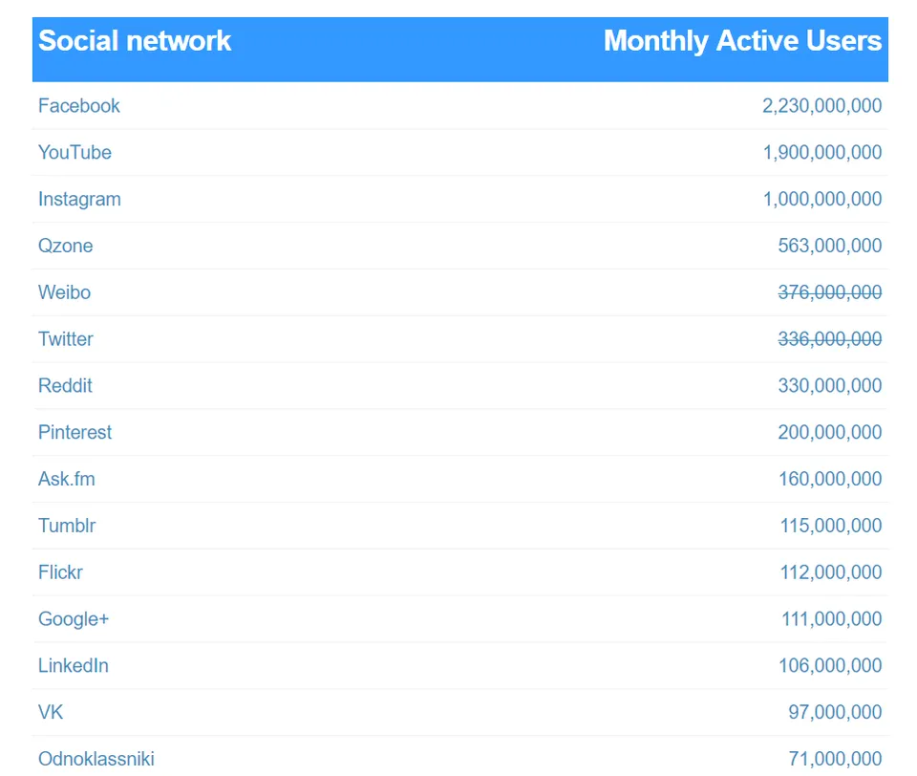This screenshot has width=917, height=776.
Task: Open the Instagram entry
Action: [79, 200]
